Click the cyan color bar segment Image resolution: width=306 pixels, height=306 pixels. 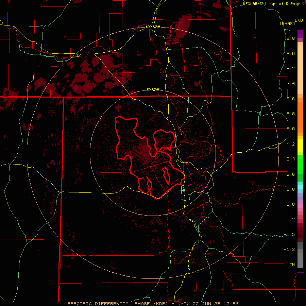[x=300, y=187]
